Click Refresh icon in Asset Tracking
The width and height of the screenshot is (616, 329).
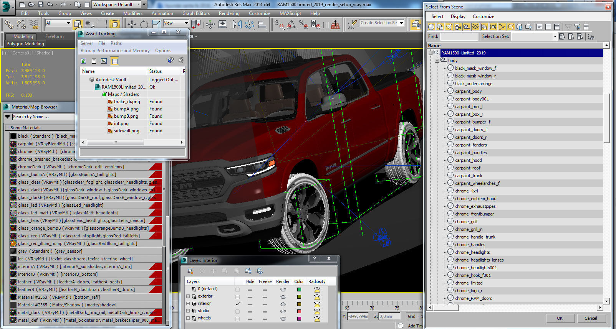coord(83,61)
